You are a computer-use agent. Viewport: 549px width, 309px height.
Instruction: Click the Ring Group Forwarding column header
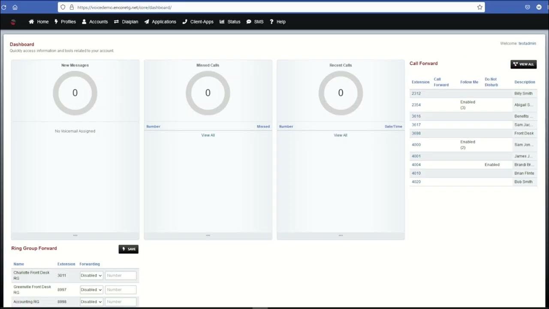point(90,264)
